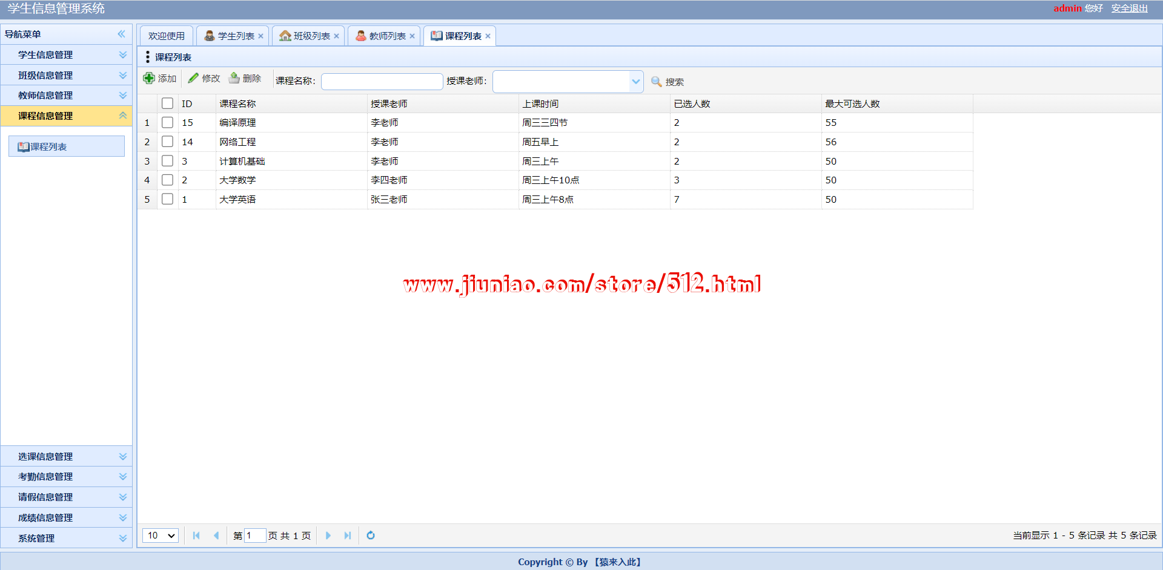Viewport: 1163px width, 570px height.
Task: Refresh the course list grid
Action: pyautogui.click(x=371, y=536)
